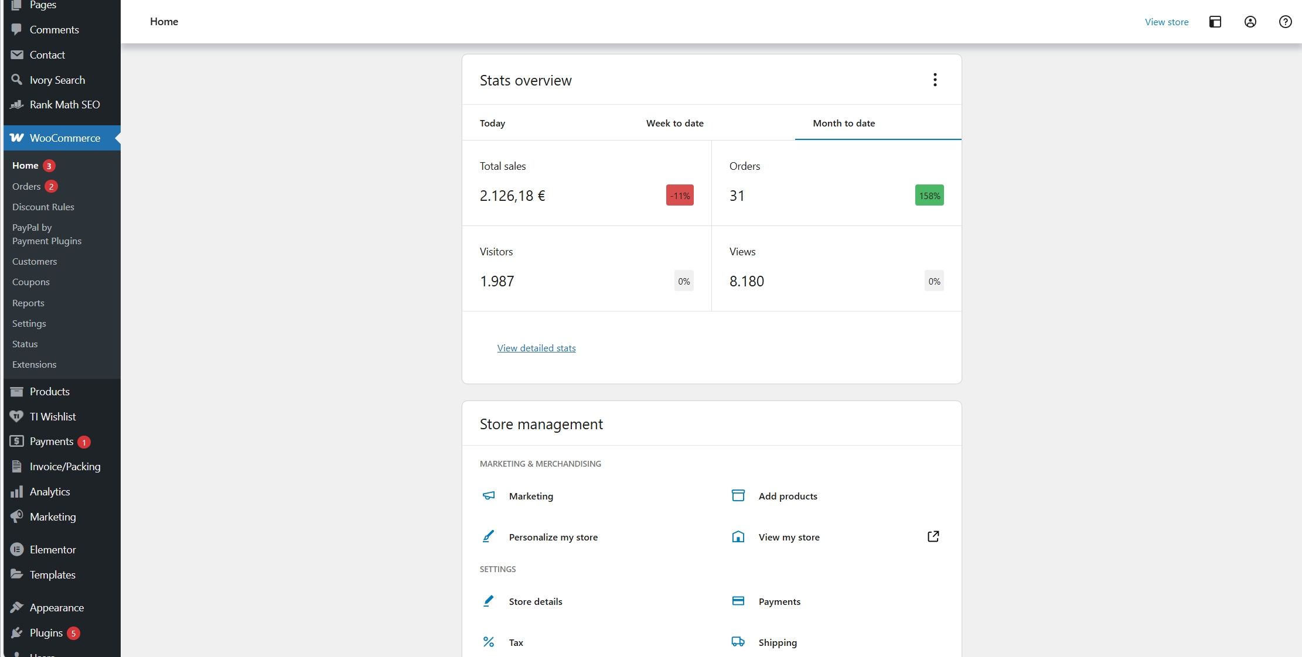Click the red -11% sales change badge

(x=680, y=196)
